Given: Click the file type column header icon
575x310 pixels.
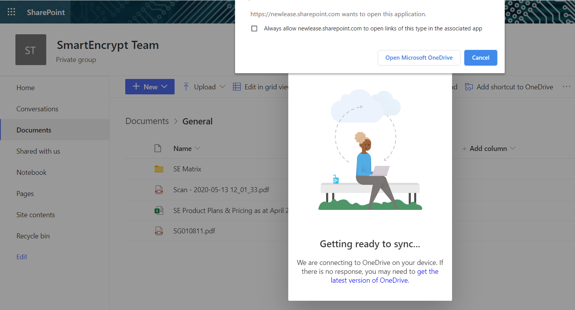Looking at the screenshot, I should (157, 148).
